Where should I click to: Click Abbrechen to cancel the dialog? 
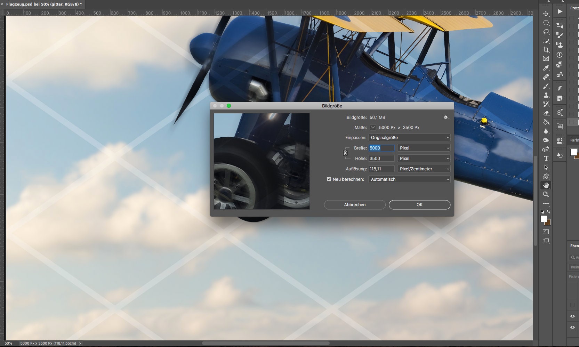click(354, 205)
